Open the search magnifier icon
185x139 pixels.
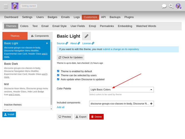[171, 6]
